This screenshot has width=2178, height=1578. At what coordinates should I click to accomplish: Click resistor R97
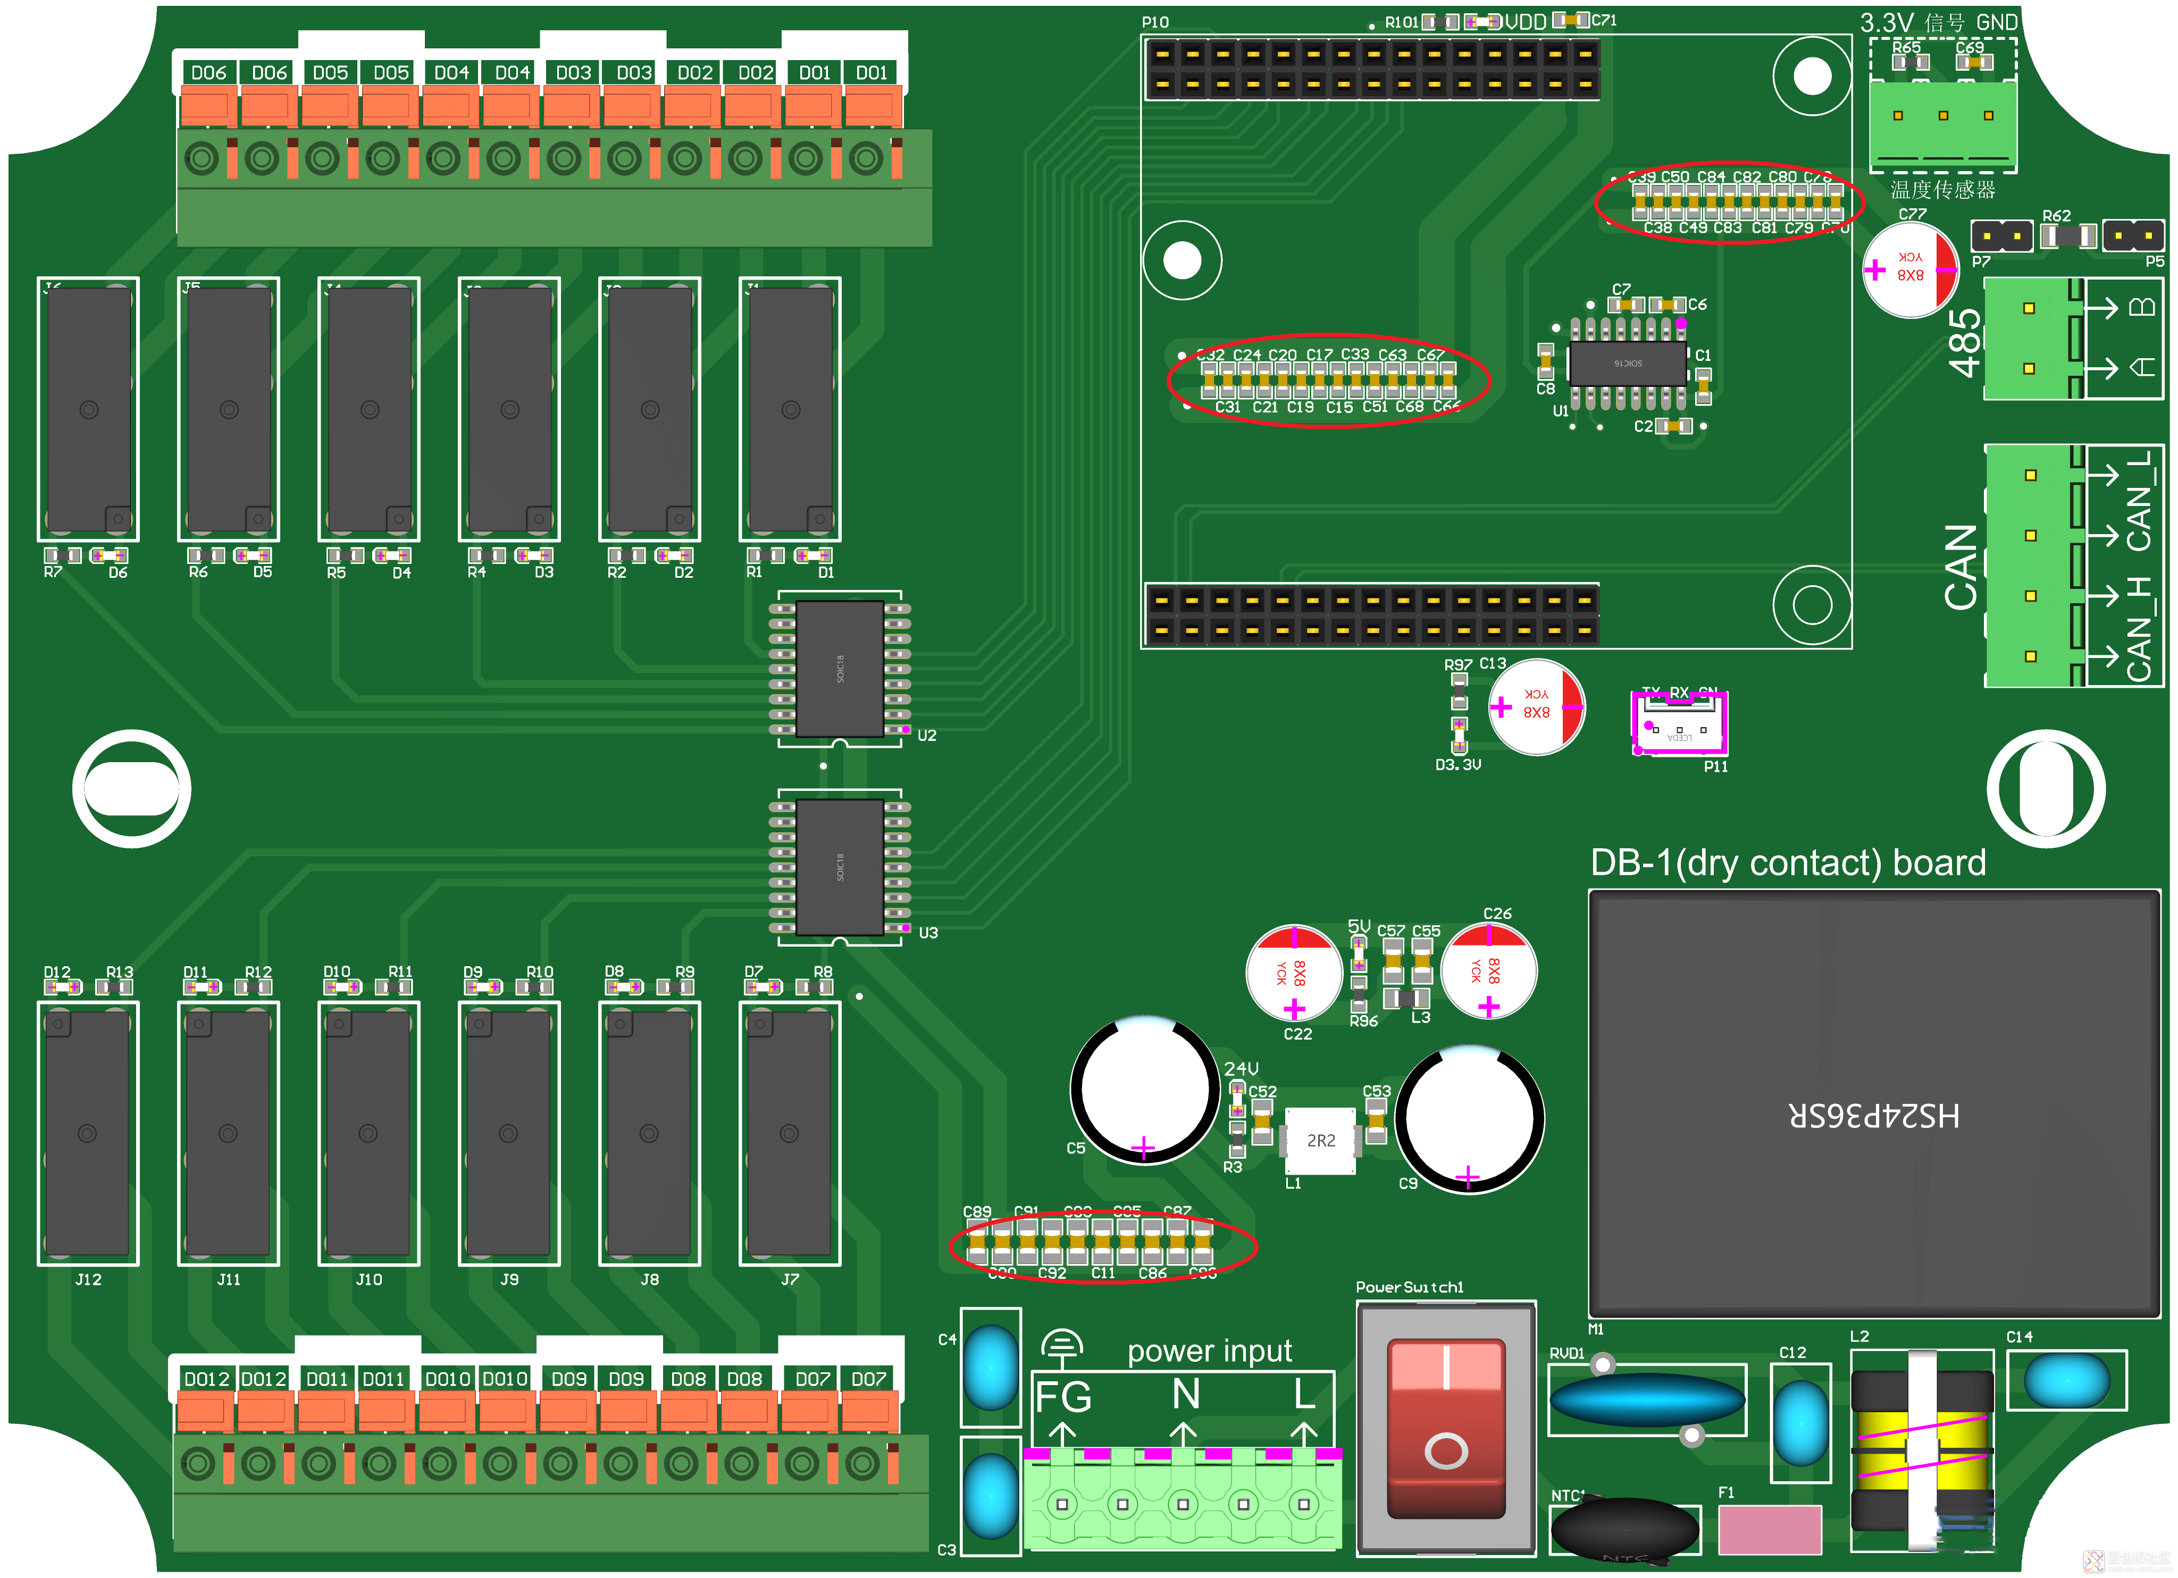(1459, 691)
